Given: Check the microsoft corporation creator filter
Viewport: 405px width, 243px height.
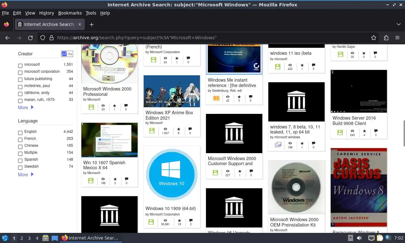Looking at the screenshot, I should tap(20, 73).
